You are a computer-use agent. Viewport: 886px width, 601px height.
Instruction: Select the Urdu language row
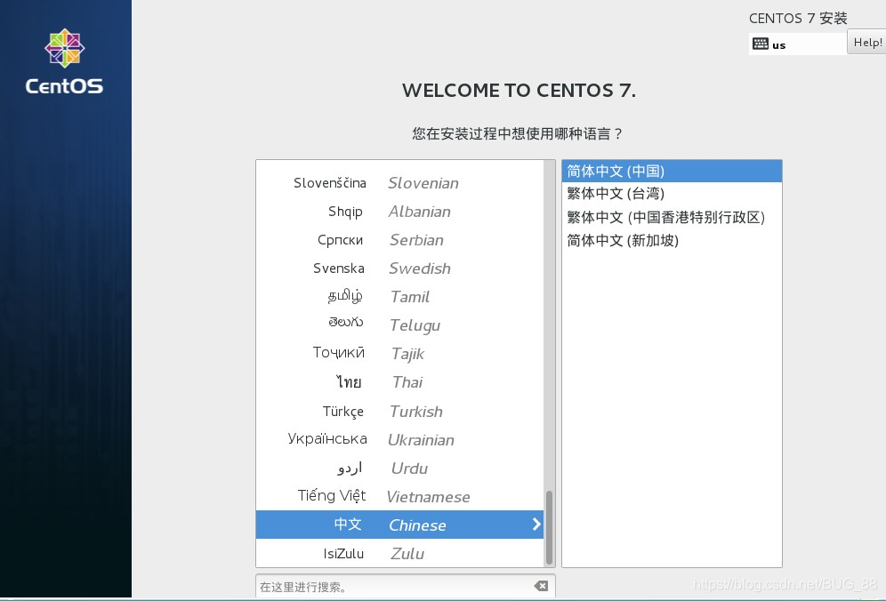(x=399, y=469)
